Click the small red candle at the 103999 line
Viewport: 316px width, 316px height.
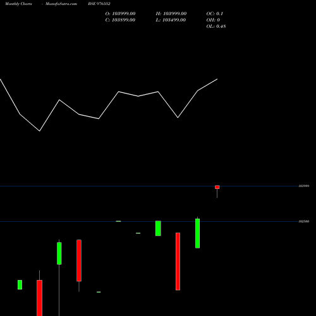pos(217,187)
